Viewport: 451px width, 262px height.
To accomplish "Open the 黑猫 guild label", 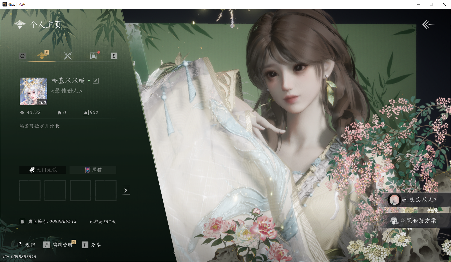I will pos(93,170).
